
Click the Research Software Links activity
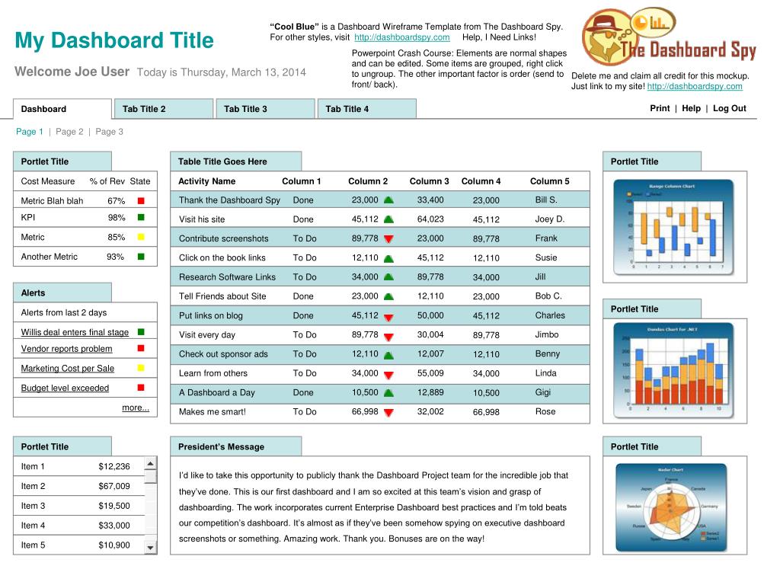227,277
